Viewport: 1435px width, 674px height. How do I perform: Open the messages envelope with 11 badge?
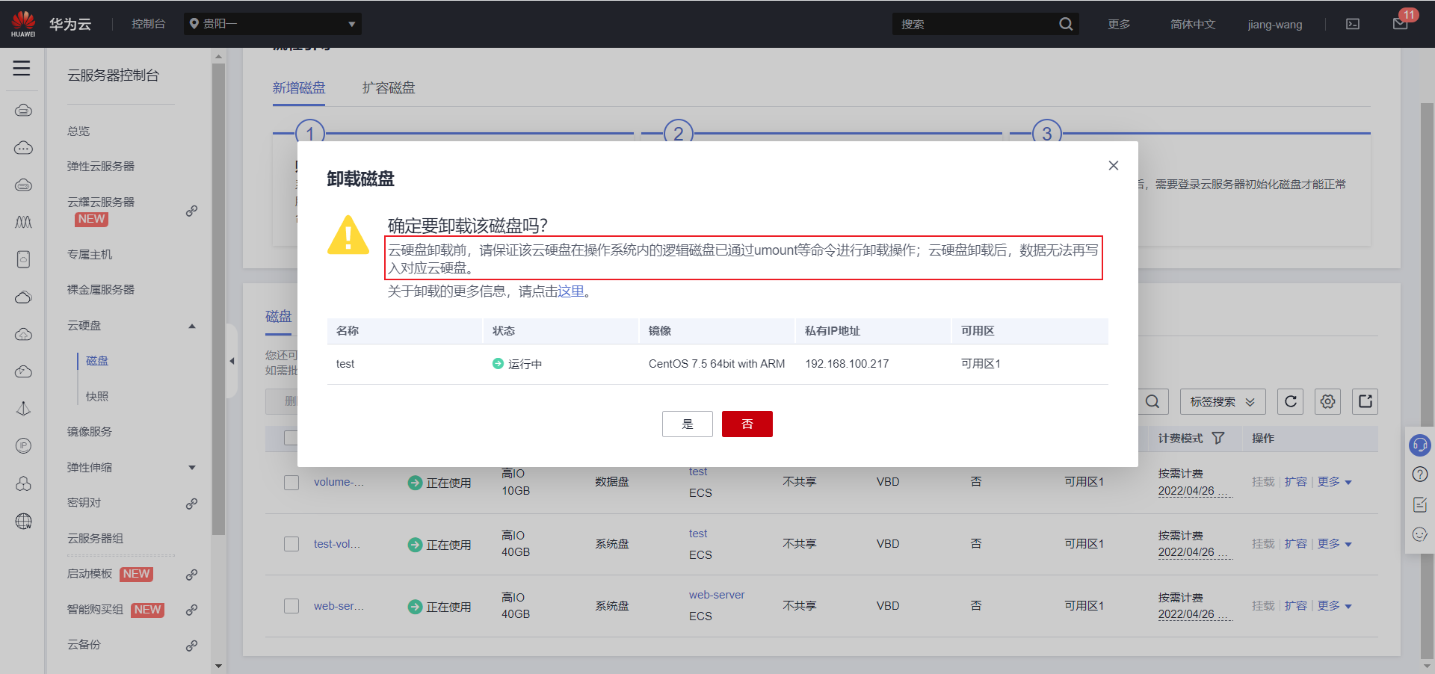1401,24
